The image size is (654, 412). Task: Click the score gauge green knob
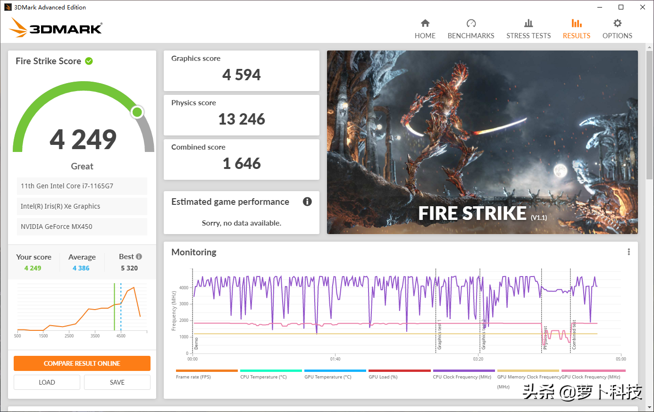[137, 112]
